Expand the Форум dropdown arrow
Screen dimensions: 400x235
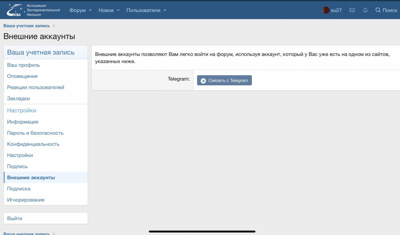click(90, 10)
